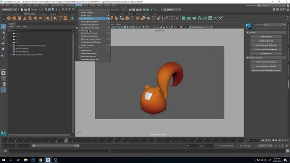Click the Open Scene folder icon

tap(25, 10)
